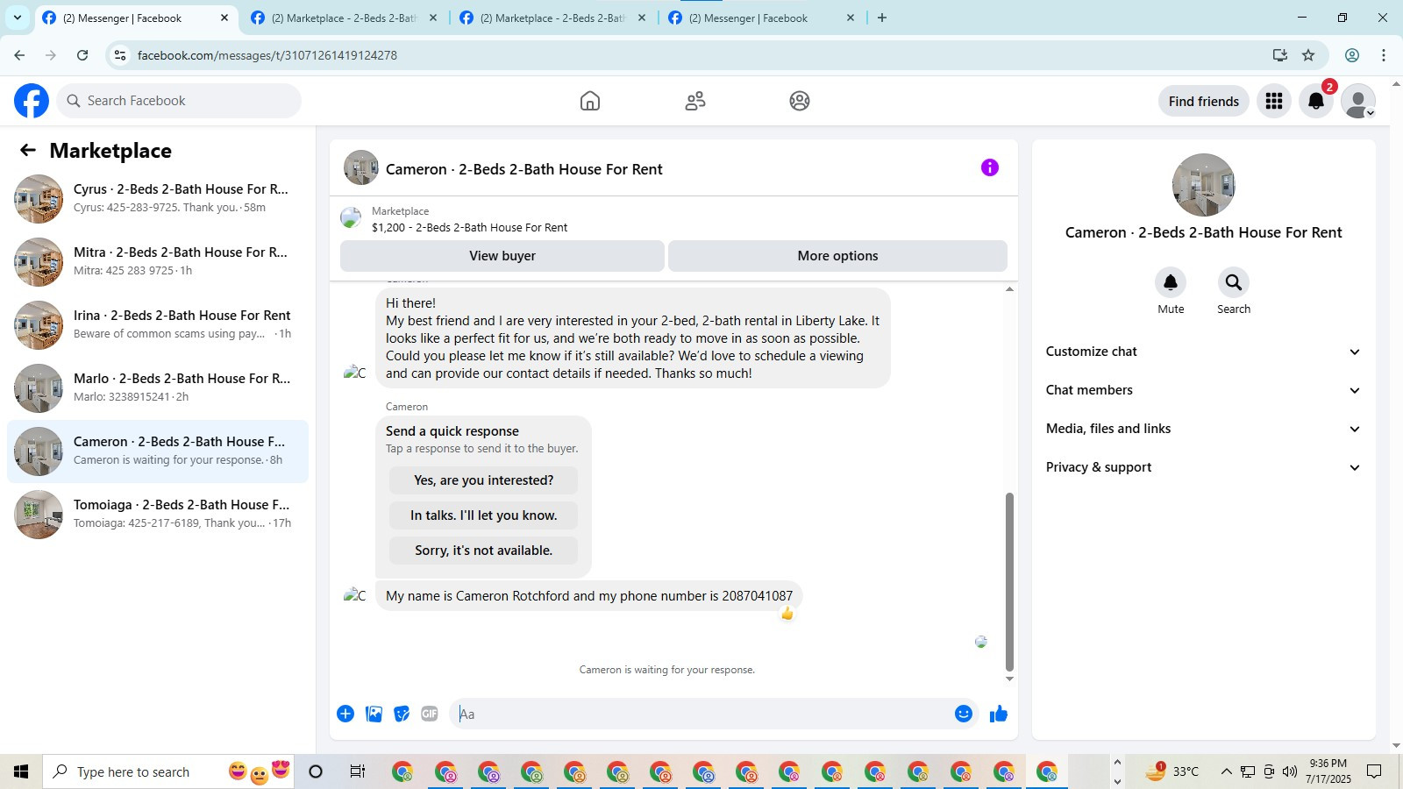Close the first Messenger tab
The height and width of the screenshot is (789, 1403).
224,18
